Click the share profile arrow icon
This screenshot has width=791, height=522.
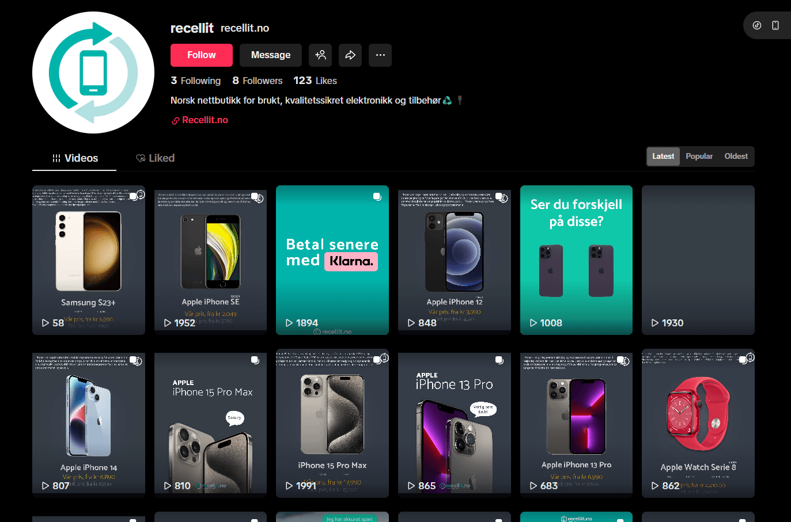[x=350, y=55]
